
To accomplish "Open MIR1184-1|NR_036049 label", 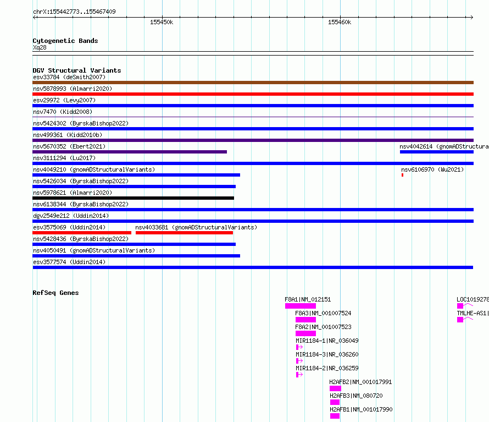I will [x=327, y=341].
